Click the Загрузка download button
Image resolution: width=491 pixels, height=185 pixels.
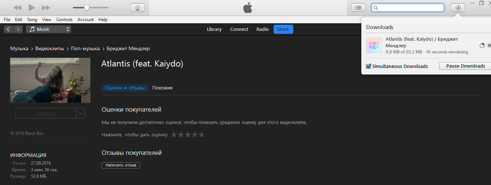[x=46, y=113]
